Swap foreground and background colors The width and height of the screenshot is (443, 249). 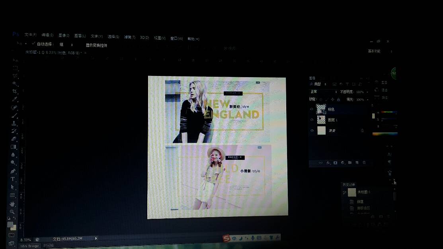14,218
